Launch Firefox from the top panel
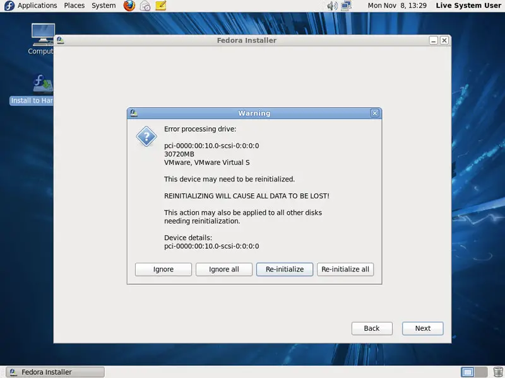This screenshot has width=505, height=378. coord(129,6)
